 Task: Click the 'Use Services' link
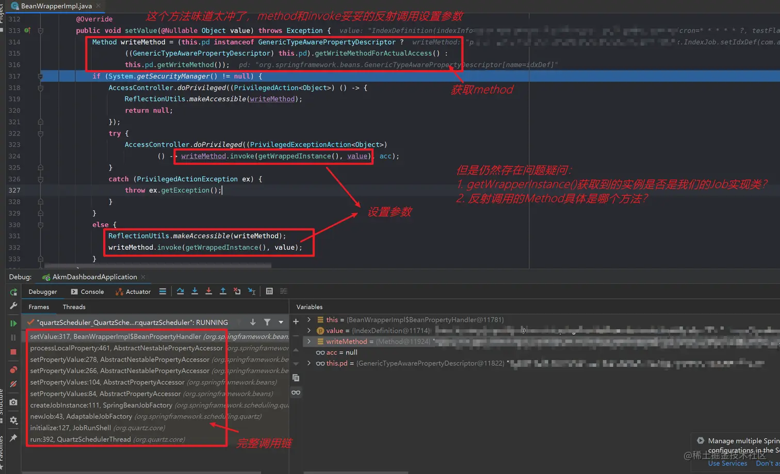coord(727,463)
